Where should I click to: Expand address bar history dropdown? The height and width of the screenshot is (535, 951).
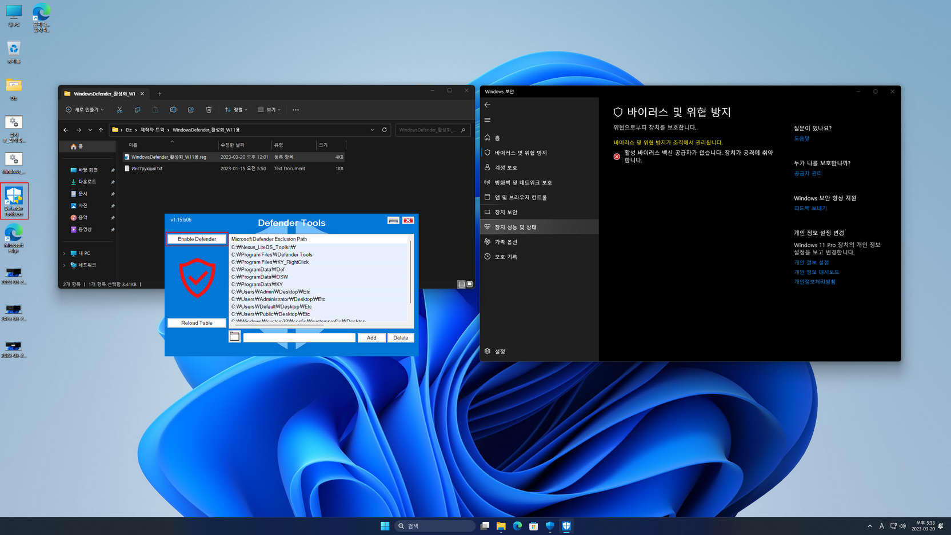tap(372, 130)
